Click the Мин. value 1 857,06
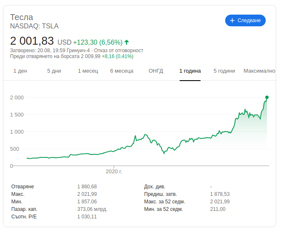 click(87, 202)
